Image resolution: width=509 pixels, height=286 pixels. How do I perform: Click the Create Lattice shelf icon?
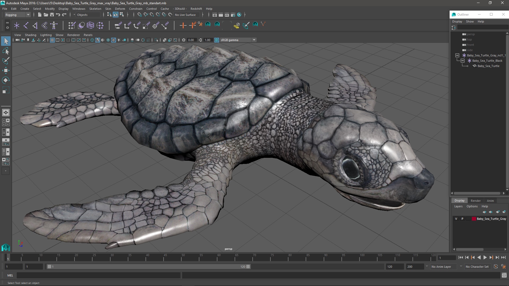tap(90, 25)
